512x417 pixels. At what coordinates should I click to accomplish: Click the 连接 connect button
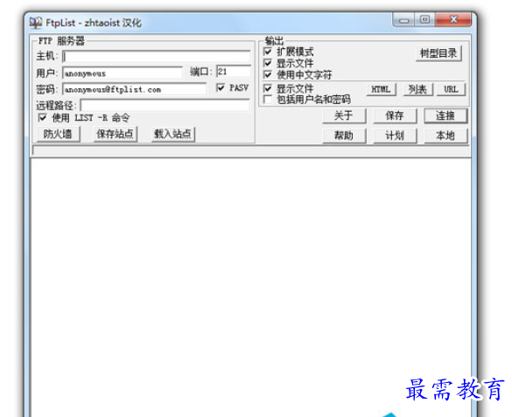[445, 115]
